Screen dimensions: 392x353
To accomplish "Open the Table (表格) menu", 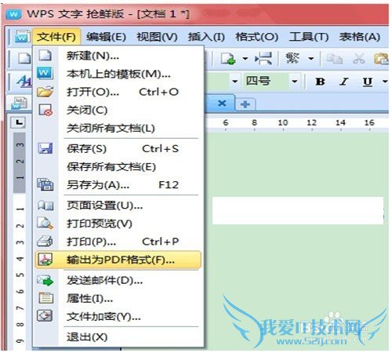I will [360, 37].
